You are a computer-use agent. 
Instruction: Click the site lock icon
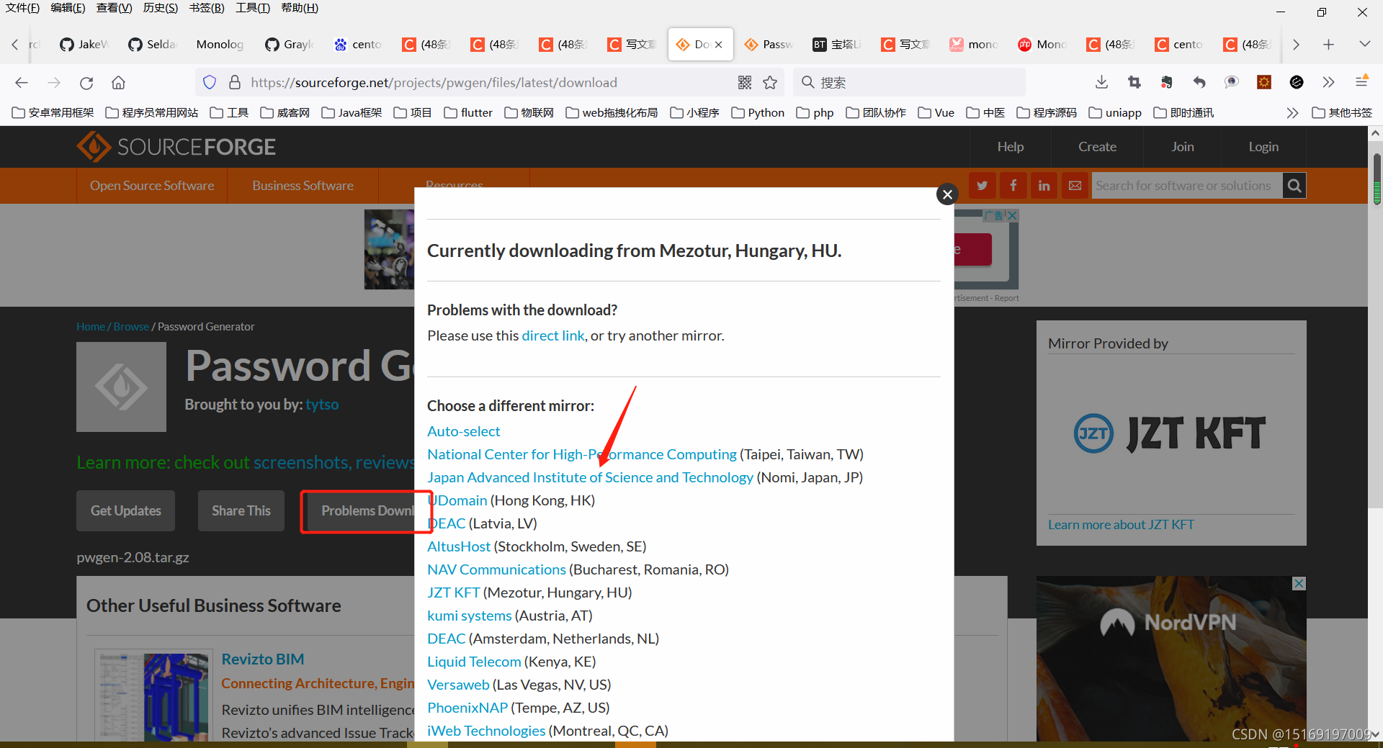pyautogui.click(x=234, y=83)
